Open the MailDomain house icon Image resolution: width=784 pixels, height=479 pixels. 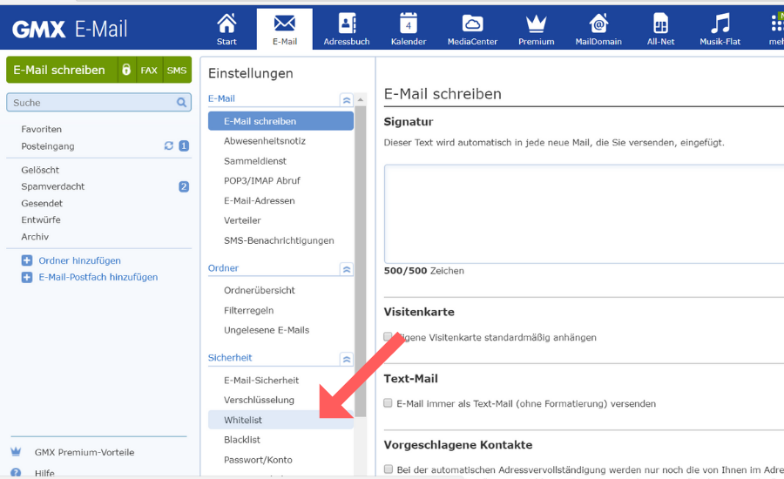(598, 24)
